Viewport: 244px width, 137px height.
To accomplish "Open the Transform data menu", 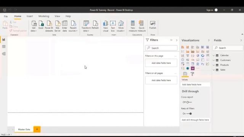I will click(x=86, y=26).
